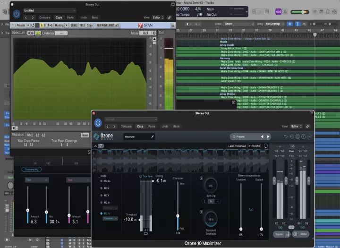Viewport: 340px width, 248px height.
Task: Click Soft Clip info icon
Action: click(x=202, y=179)
